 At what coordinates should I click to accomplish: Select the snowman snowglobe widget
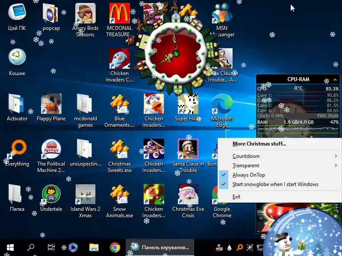coord(303,232)
